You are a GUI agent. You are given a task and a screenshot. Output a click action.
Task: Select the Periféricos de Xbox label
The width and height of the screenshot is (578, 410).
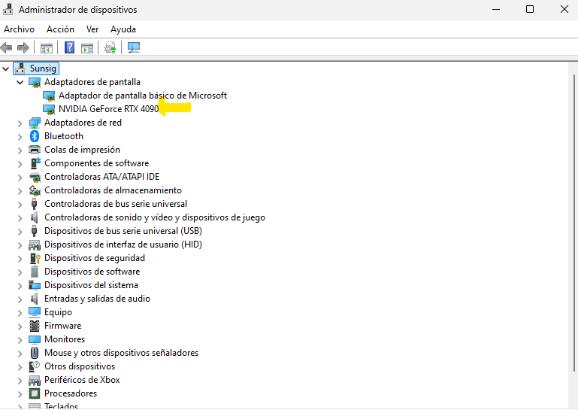(x=82, y=380)
